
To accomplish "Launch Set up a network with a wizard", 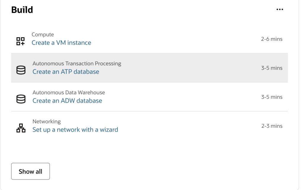I will click(75, 130).
